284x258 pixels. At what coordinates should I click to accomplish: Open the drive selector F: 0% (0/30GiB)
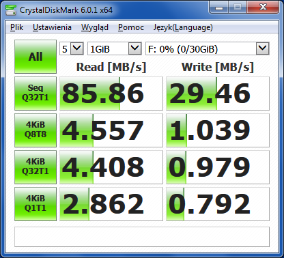(x=208, y=48)
